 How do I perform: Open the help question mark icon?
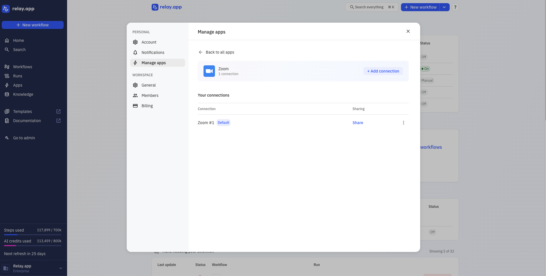[x=455, y=7]
